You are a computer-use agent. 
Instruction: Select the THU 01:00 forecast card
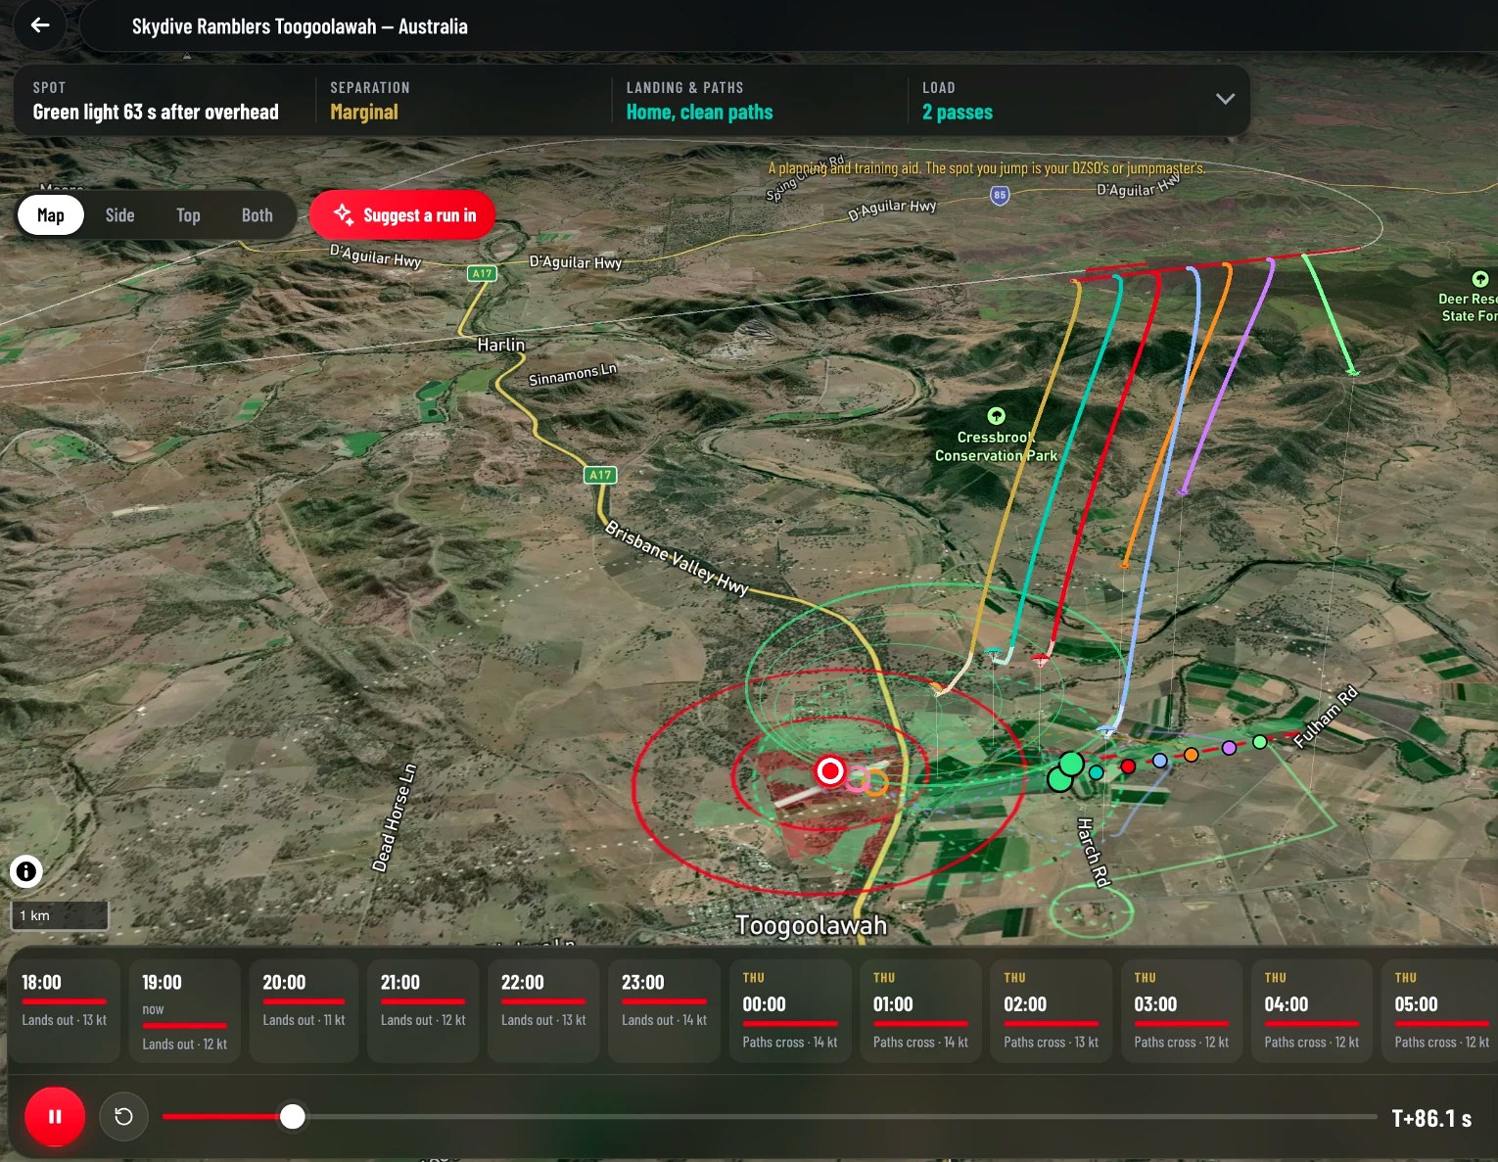920,1009
